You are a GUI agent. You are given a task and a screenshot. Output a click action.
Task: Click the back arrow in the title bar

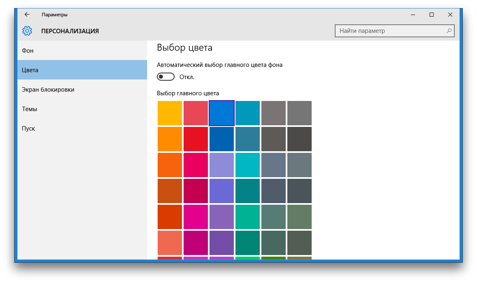pyautogui.click(x=27, y=15)
